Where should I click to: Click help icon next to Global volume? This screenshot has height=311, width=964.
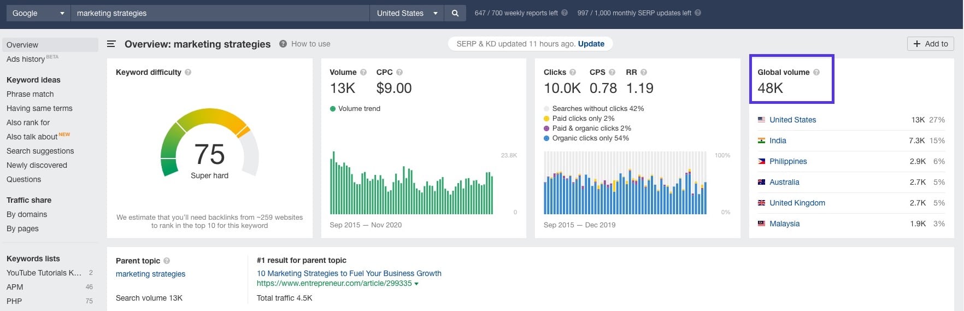pos(816,72)
